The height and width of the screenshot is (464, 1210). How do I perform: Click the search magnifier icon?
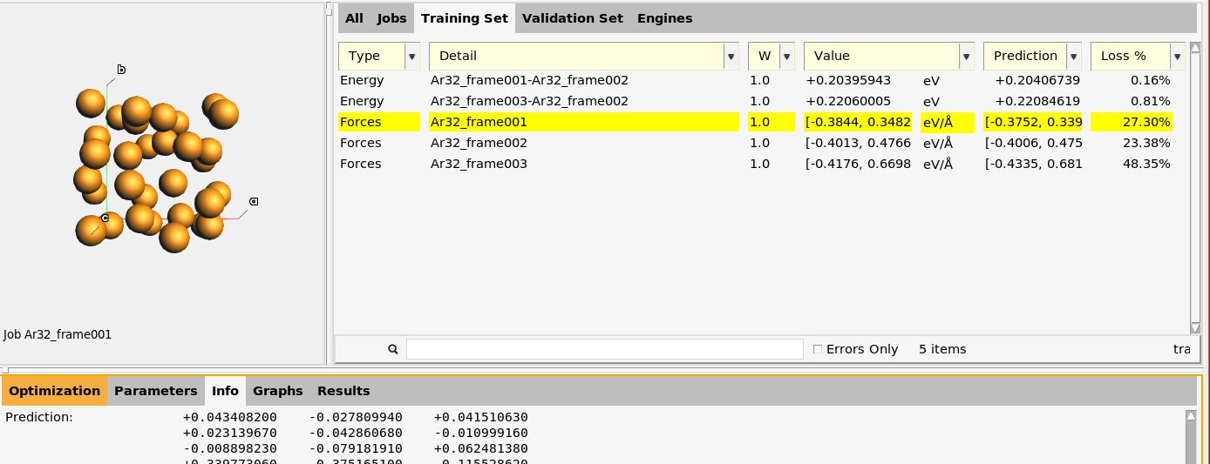tap(393, 349)
